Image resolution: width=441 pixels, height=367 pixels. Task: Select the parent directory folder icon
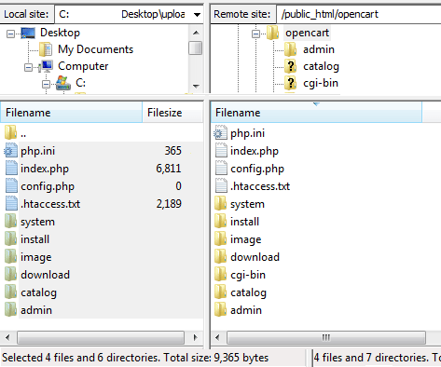(x=10, y=132)
